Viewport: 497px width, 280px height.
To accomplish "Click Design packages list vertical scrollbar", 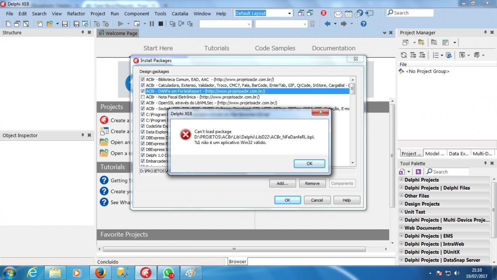I will (353, 121).
